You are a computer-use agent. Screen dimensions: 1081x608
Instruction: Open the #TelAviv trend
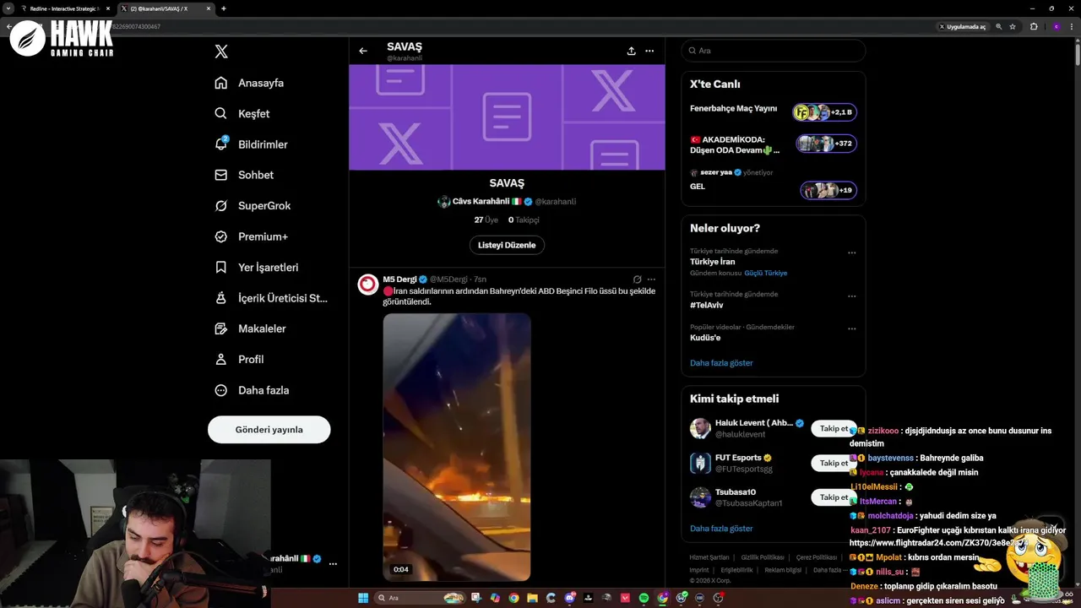coord(707,305)
